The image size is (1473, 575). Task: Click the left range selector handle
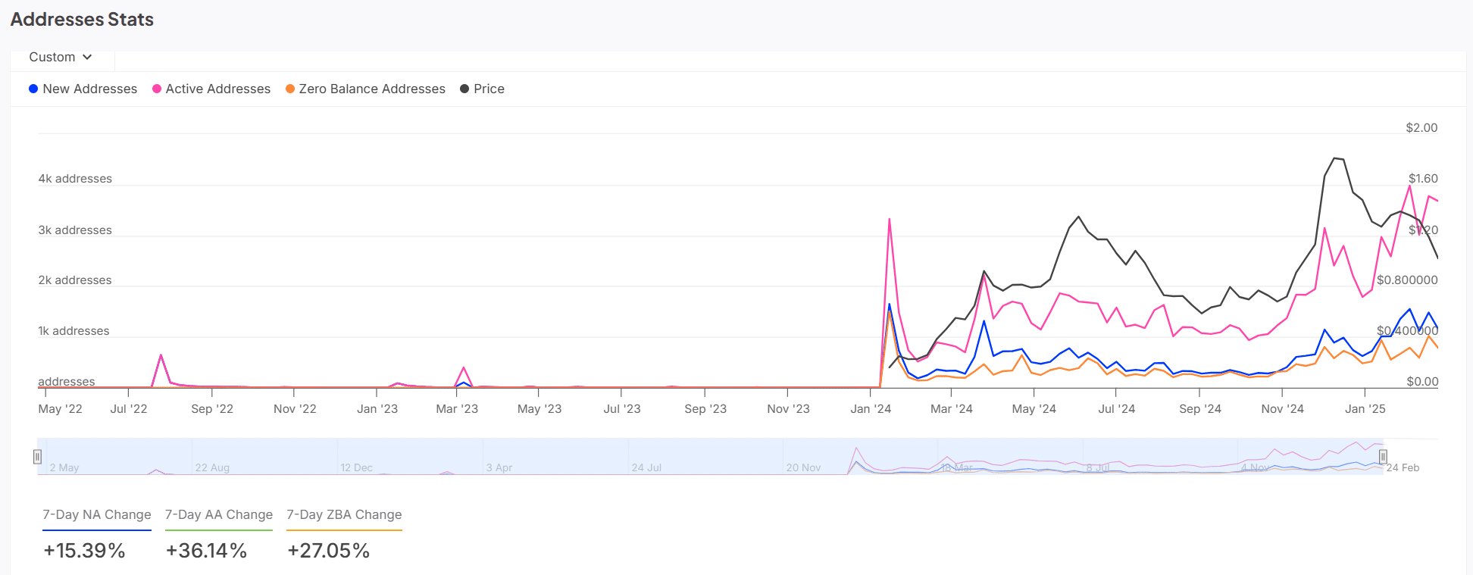37,457
